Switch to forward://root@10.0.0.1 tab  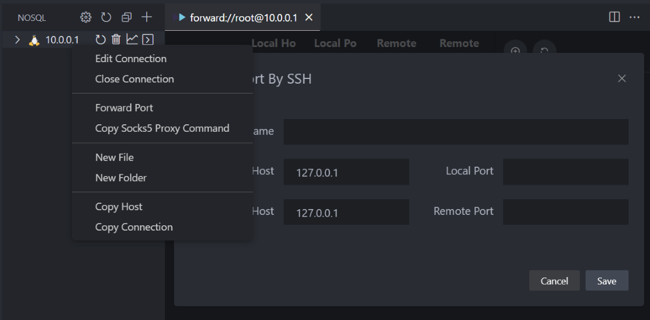(243, 17)
